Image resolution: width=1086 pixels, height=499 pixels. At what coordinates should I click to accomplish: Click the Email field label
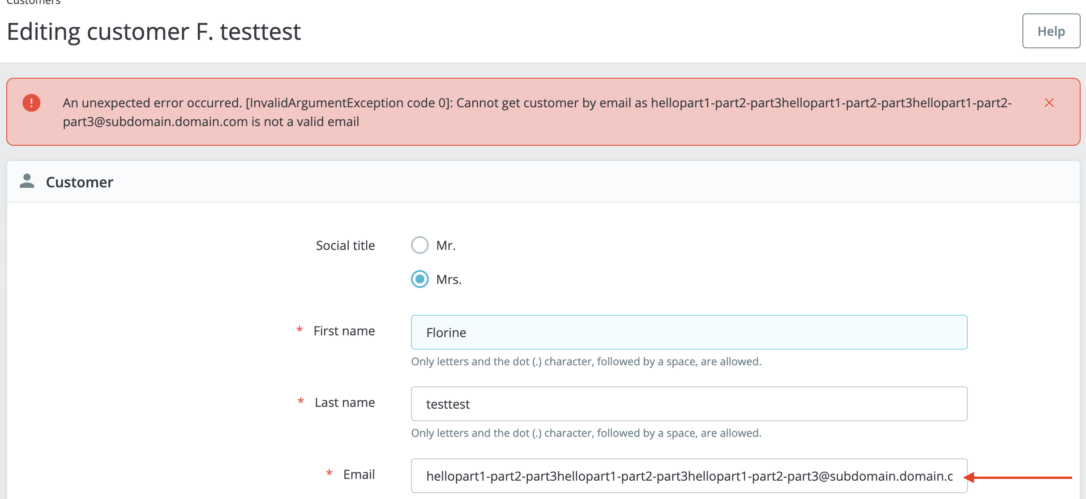[359, 474]
